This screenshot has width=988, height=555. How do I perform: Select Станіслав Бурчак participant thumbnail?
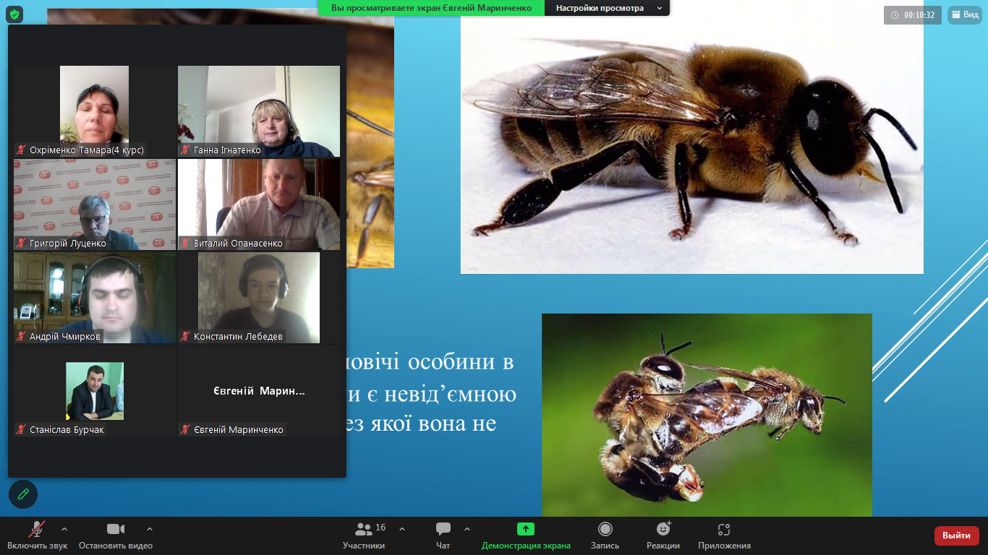pos(95,391)
